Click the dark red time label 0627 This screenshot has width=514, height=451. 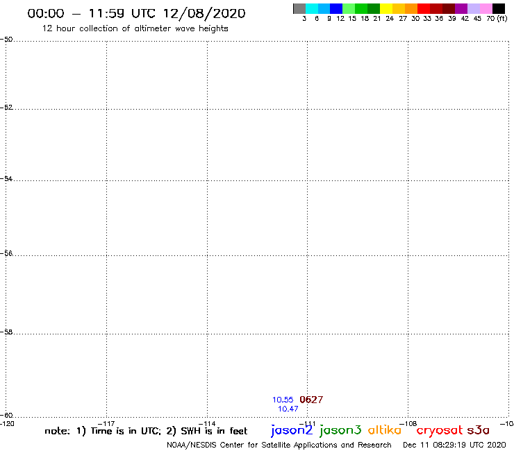coord(311,400)
